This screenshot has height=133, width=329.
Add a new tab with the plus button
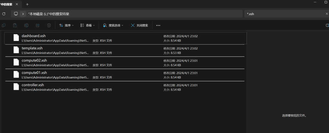coord(27,4)
